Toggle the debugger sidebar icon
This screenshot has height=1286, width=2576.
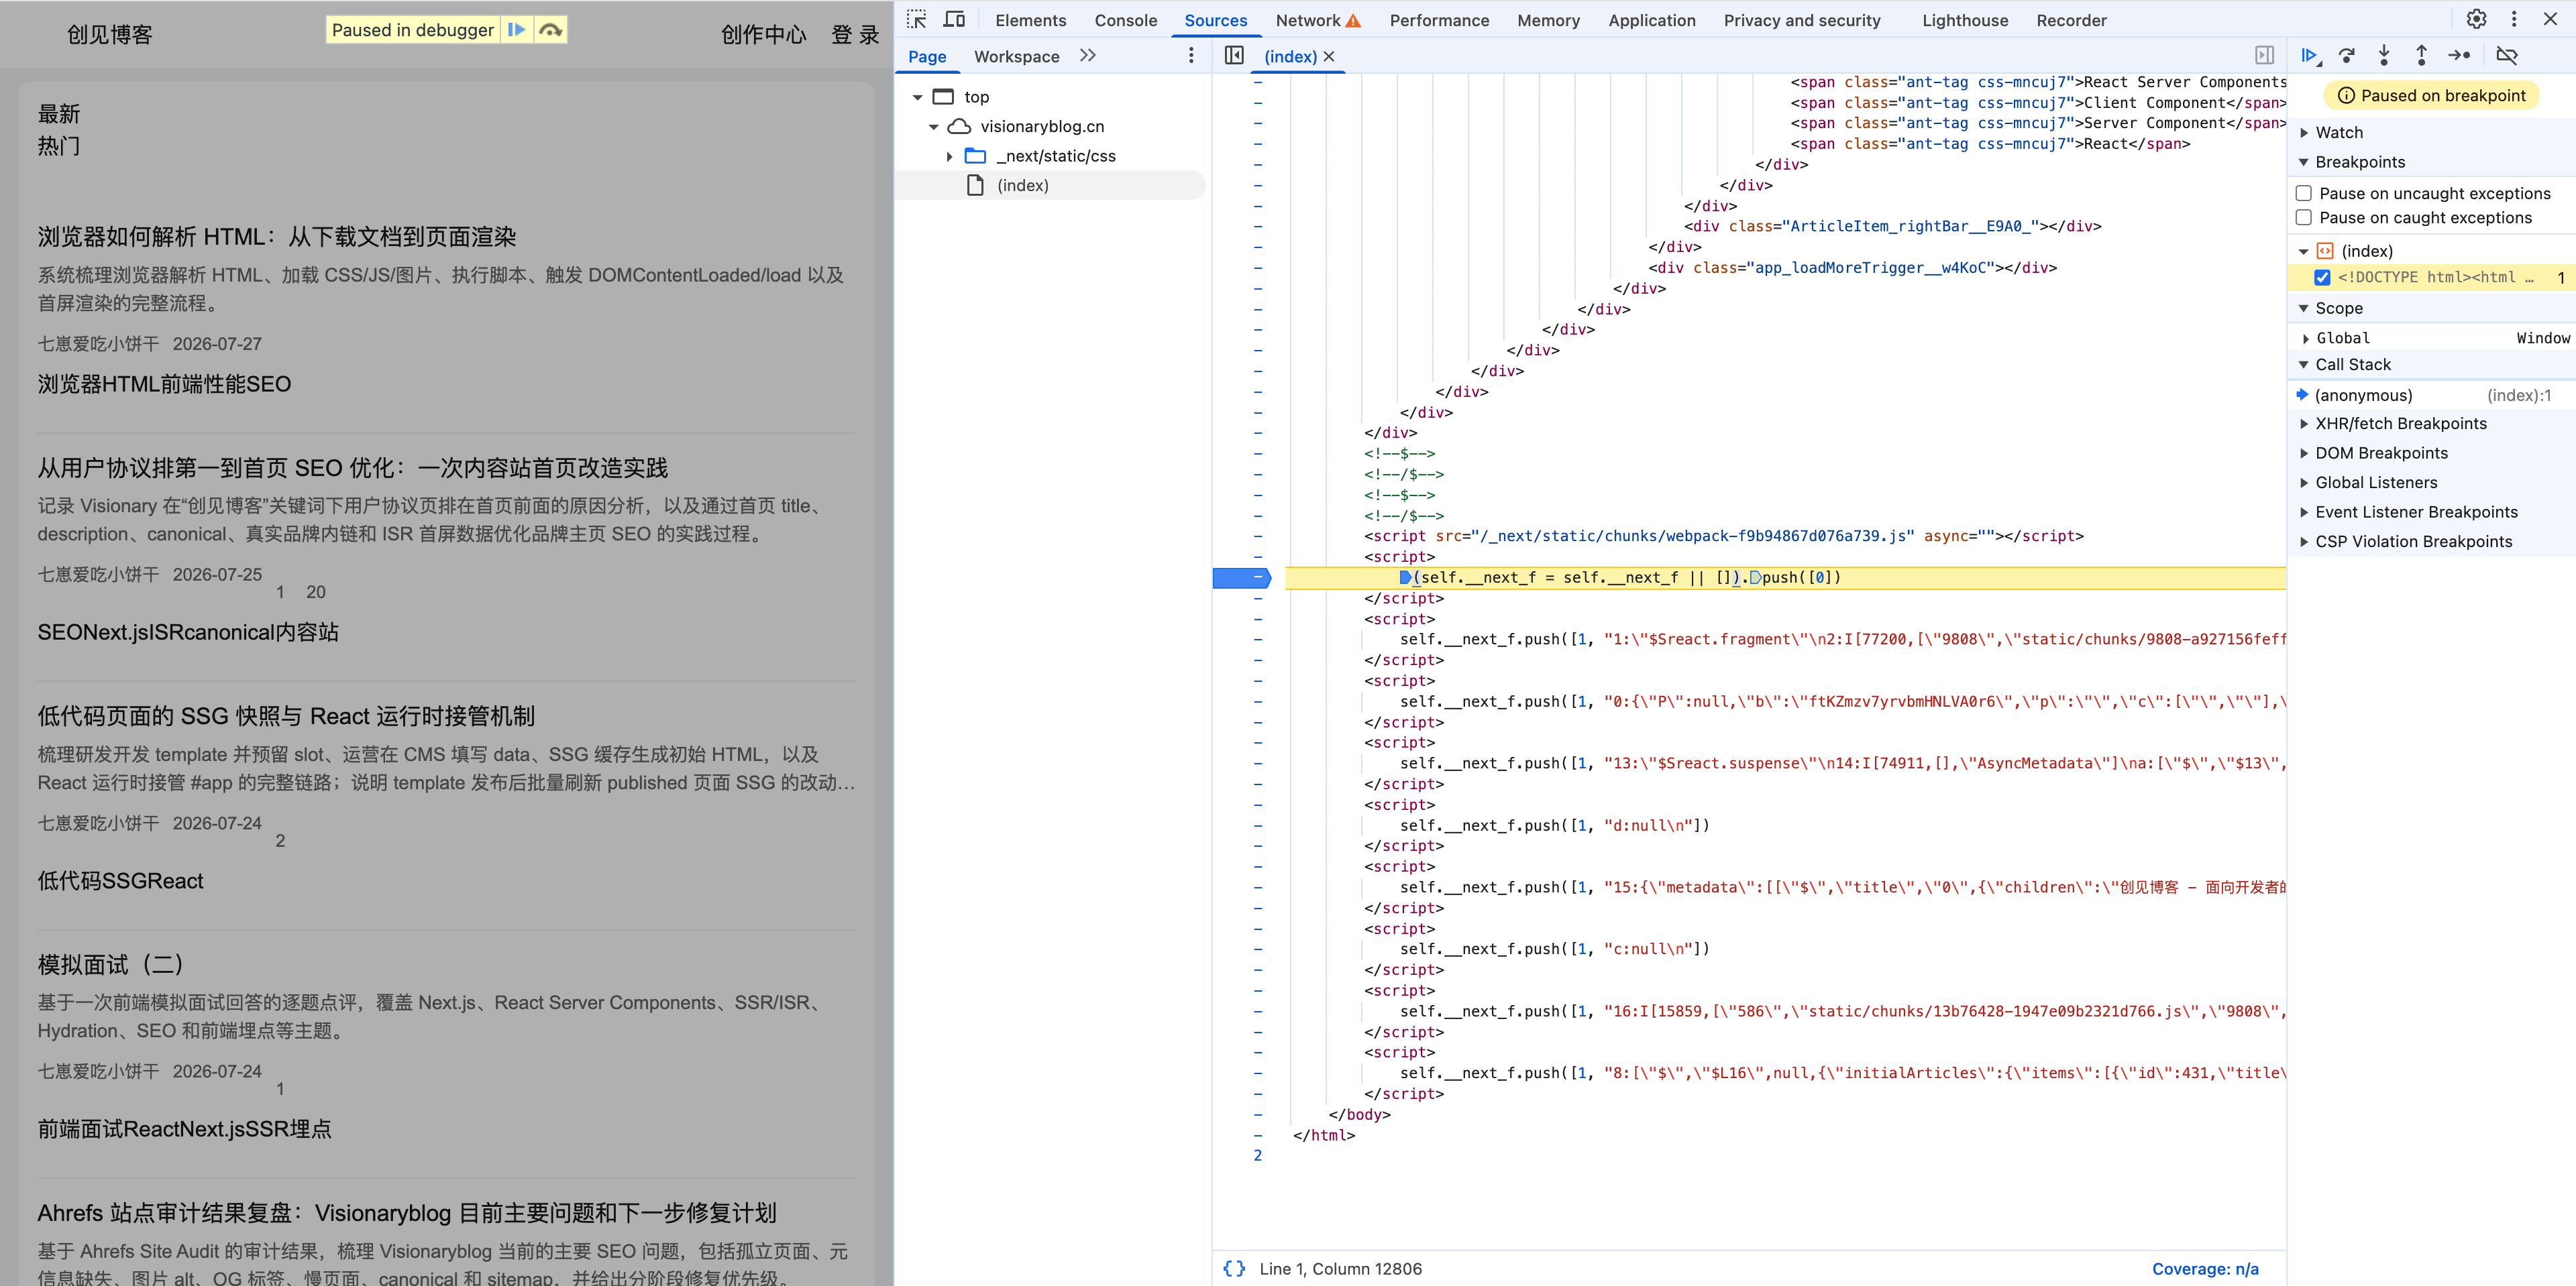click(2264, 56)
